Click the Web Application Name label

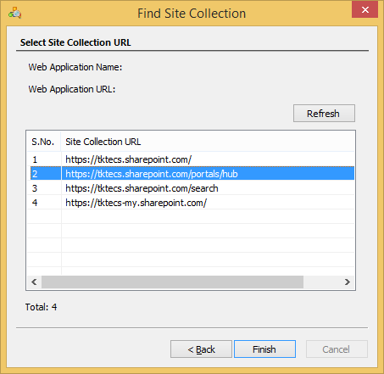(75, 67)
